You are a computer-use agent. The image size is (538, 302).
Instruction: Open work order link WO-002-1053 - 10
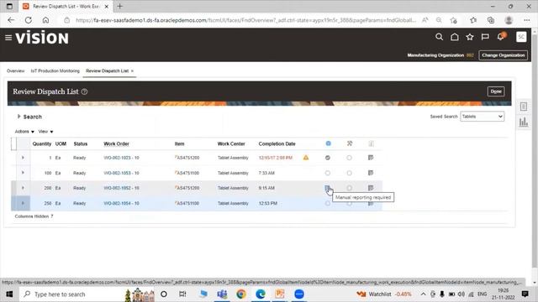pyautogui.click(x=121, y=173)
